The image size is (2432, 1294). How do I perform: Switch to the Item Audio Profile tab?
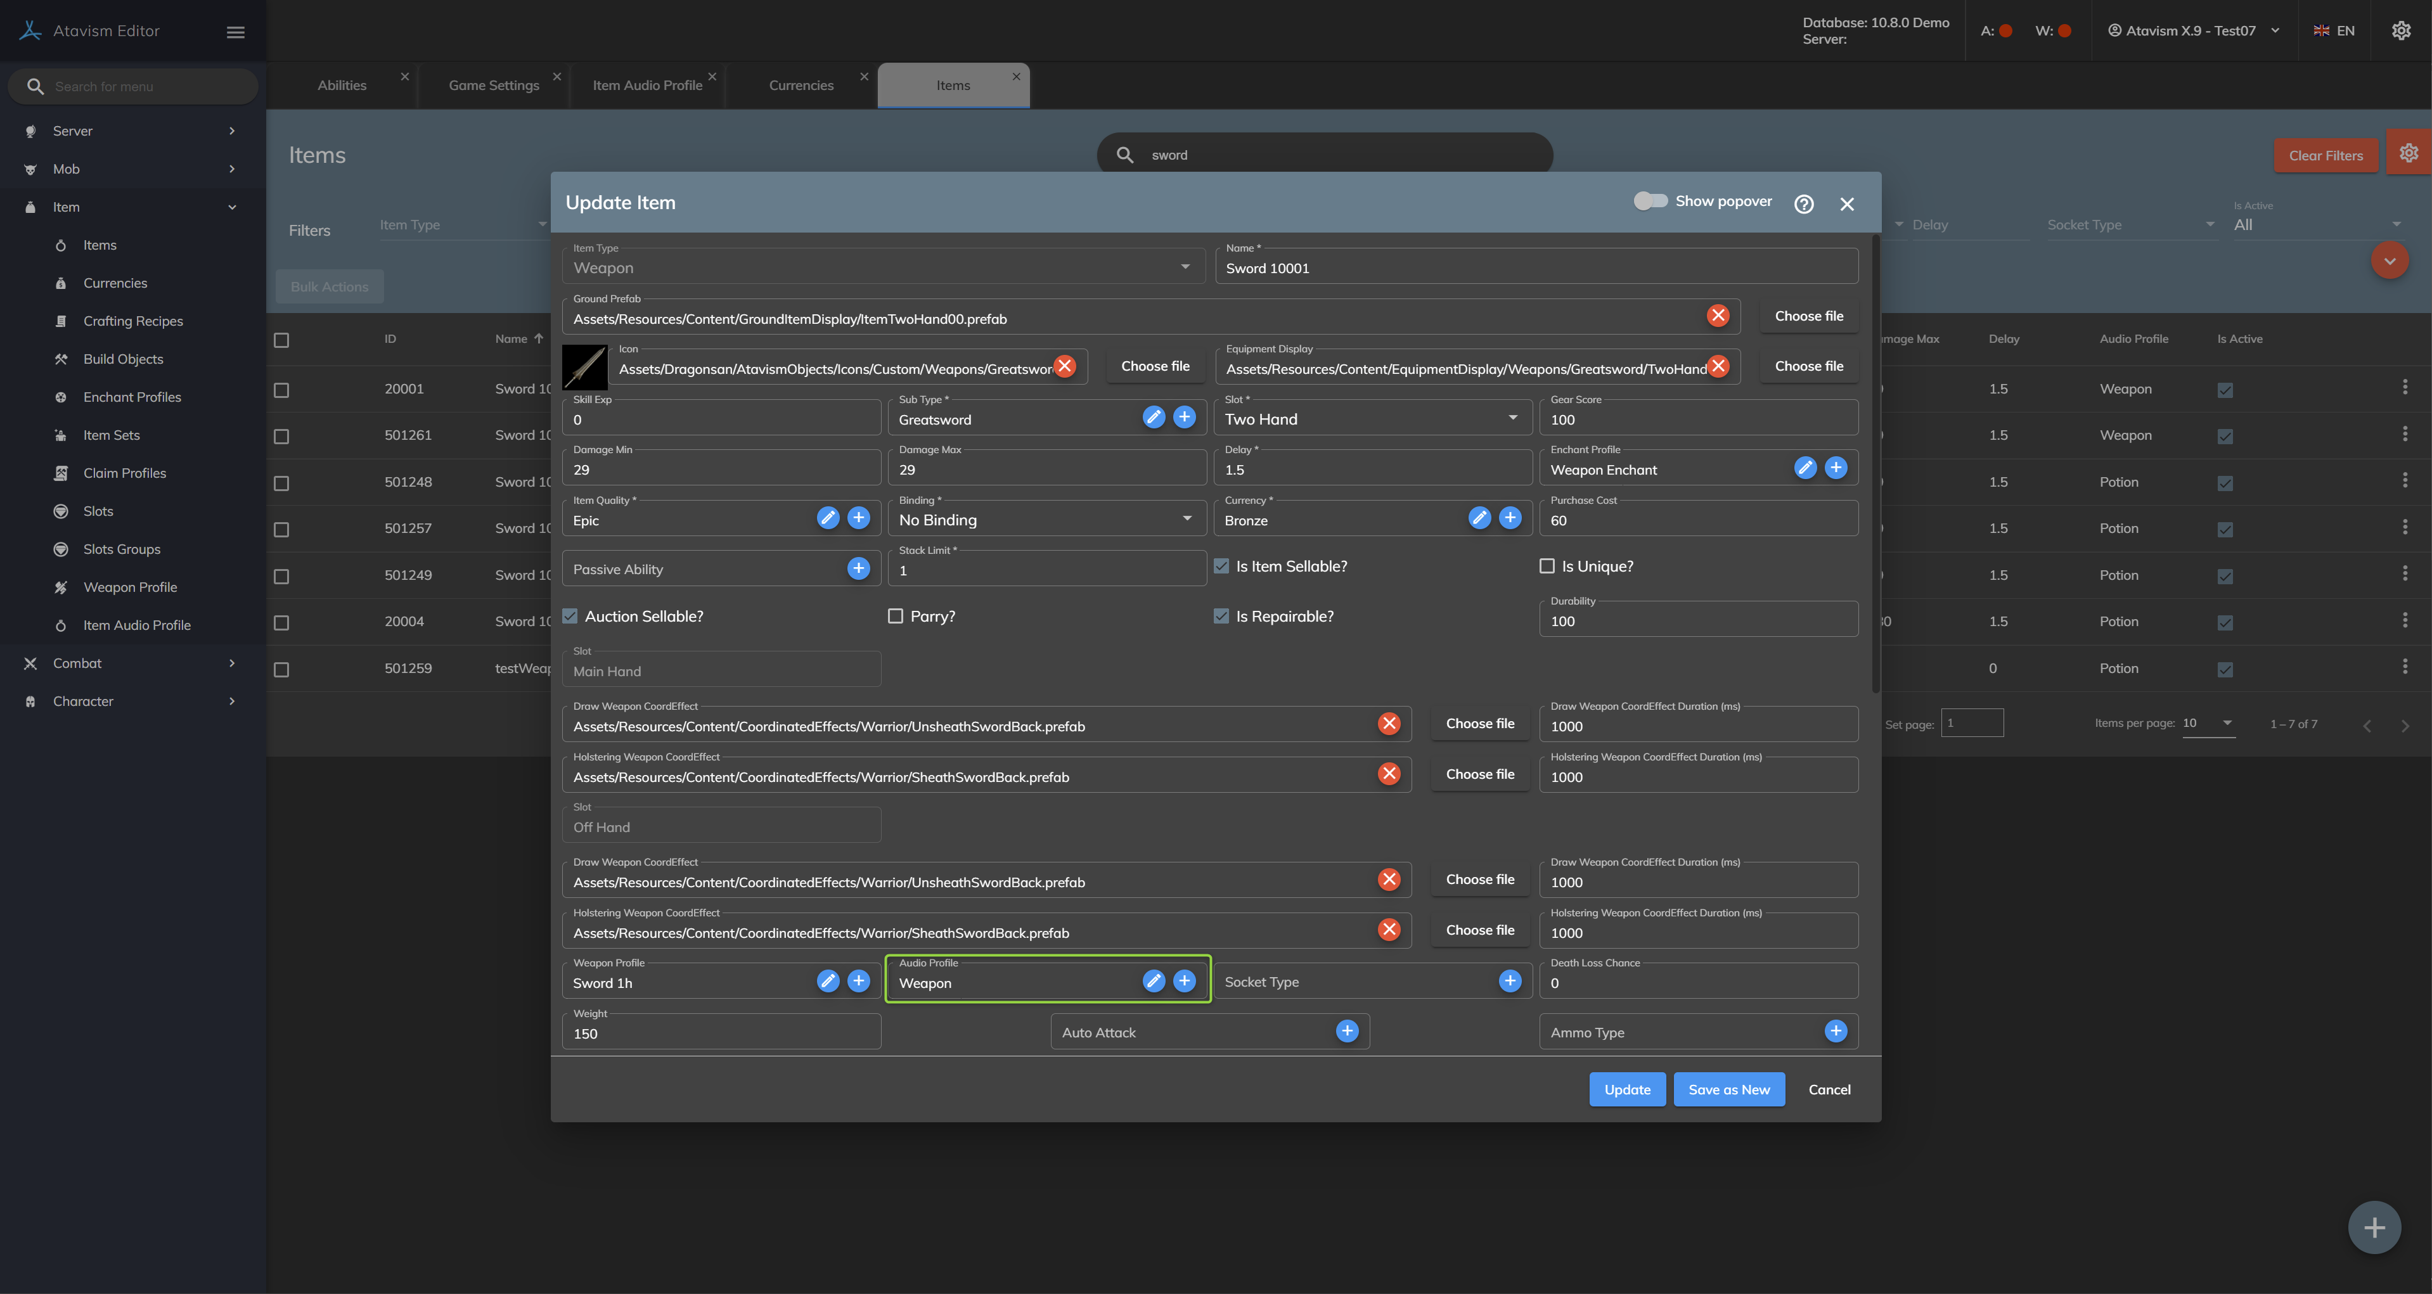coord(647,85)
